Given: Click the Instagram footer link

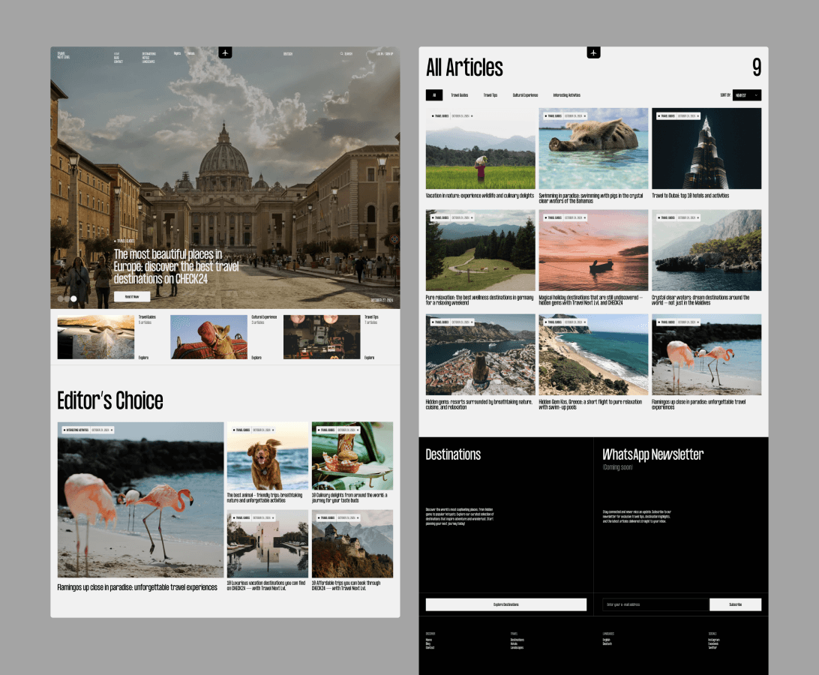Looking at the screenshot, I should tap(714, 640).
